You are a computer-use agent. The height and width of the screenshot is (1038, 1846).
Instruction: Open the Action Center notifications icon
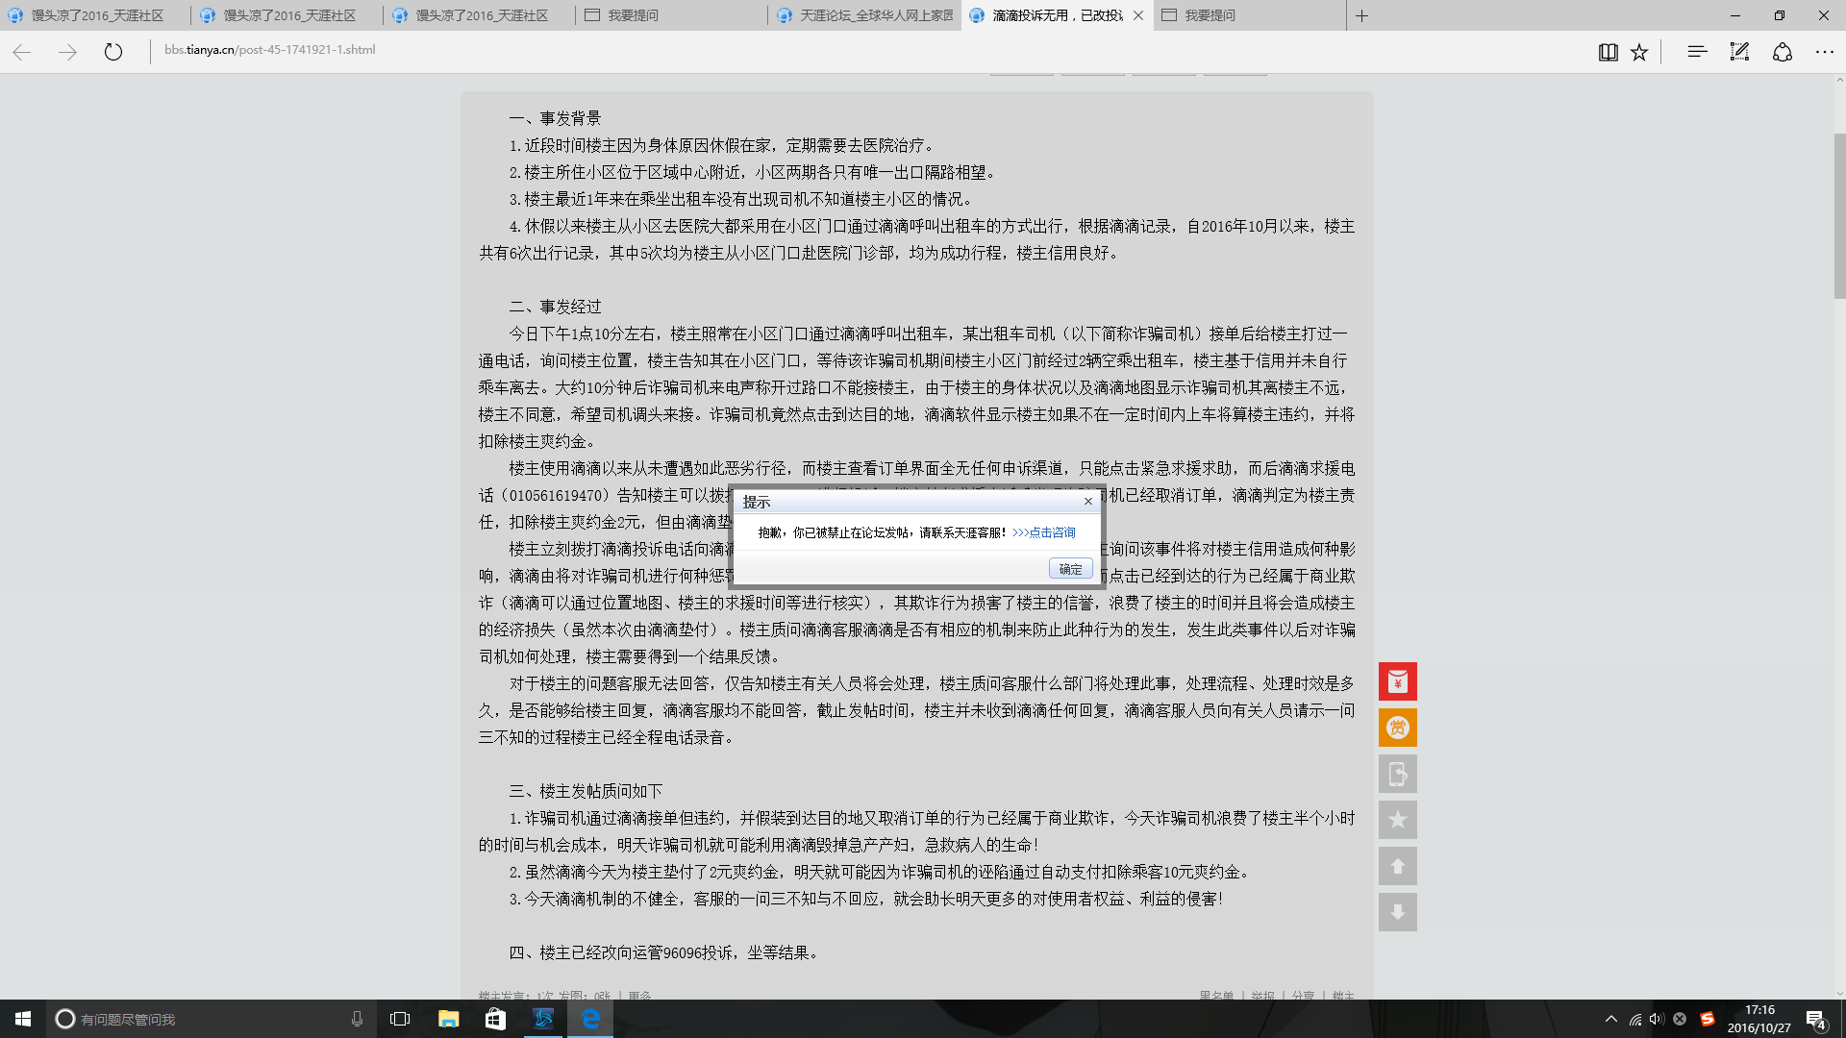(1816, 1019)
